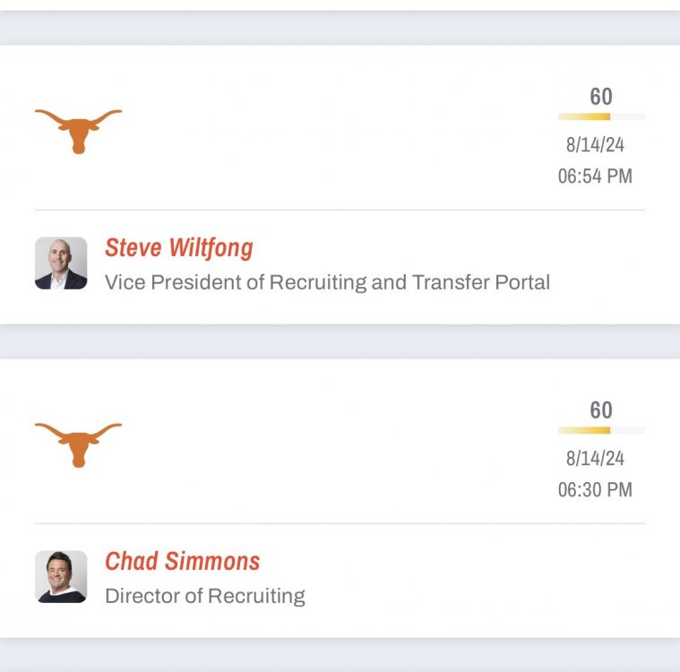Image resolution: width=680 pixels, height=672 pixels.
Task: Select the 06:30 PM timestamp
Action: (x=595, y=489)
